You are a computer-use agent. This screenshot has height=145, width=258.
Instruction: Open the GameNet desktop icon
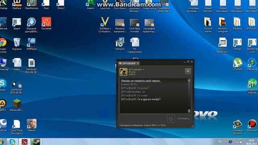[x=46, y=23]
